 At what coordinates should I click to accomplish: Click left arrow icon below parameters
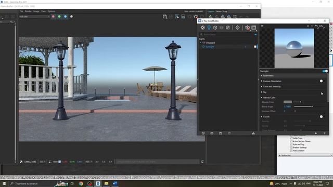[316, 133]
